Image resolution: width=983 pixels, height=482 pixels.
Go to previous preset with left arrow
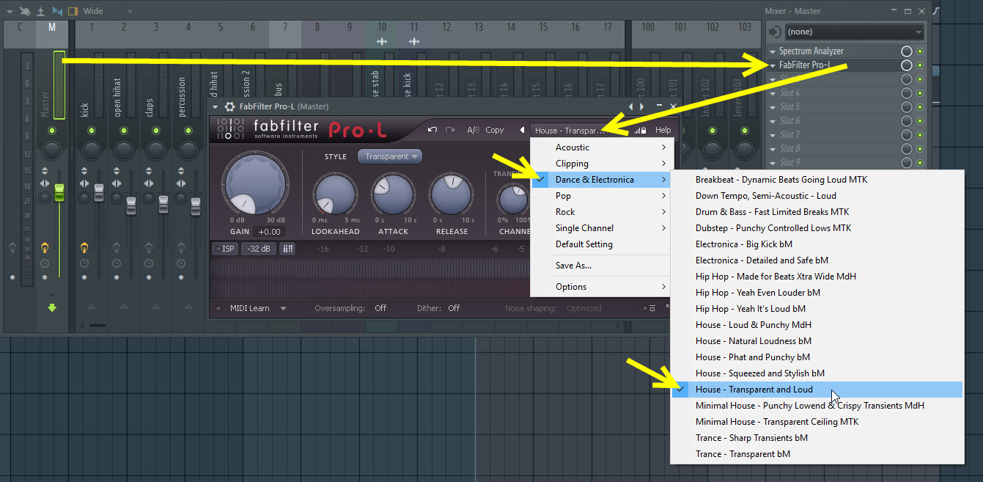(x=522, y=130)
